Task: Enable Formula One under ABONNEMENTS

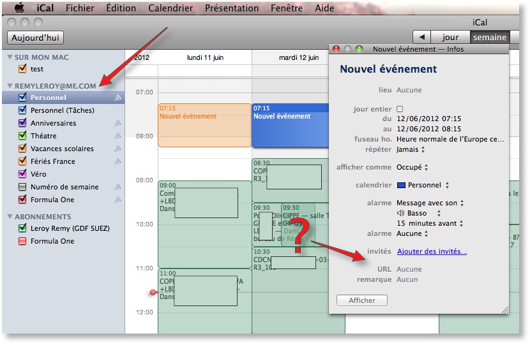Action: (22, 241)
